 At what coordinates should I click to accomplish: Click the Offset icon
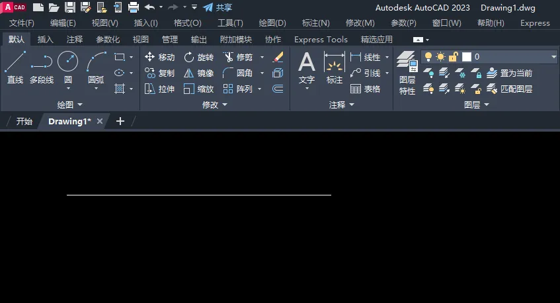[278, 89]
